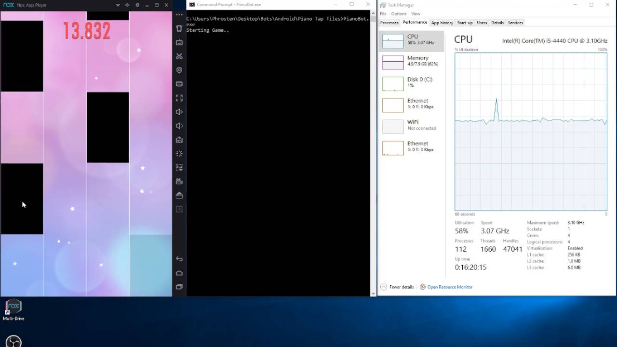Image resolution: width=617 pixels, height=347 pixels.
Task: Switch to the Details tab
Action: click(497, 23)
